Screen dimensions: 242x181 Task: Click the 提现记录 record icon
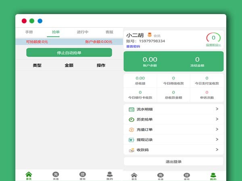pyautogui.click(x=131, y=140)
